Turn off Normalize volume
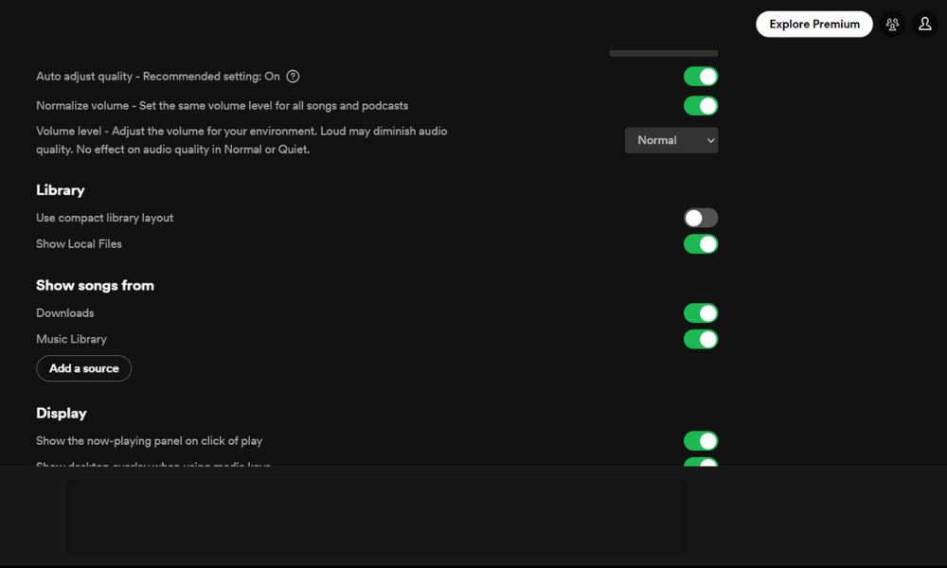Image resolution: width=947 pixels, height=568 pixels. pyautogui.click(x=701, y=105)
